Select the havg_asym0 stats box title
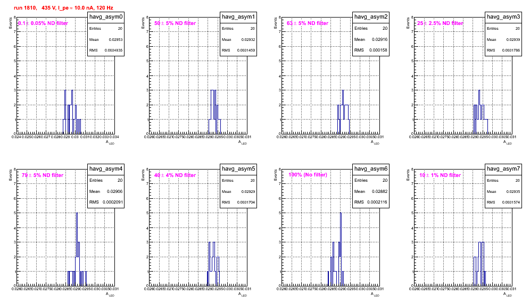The image size is (530, 304). tap(106, 17)
